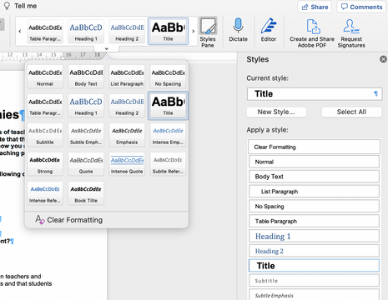Select Heading 1 style in the gallery popup
Viewport: 388px width, 300px height.
pos(86,106)
